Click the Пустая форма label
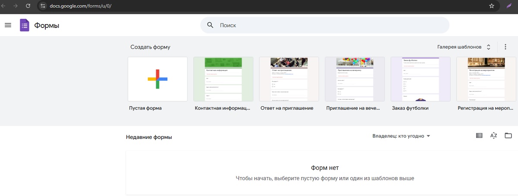Image resolution: width=518 pixels, height=196 pixels. click(x=145, y=108)
